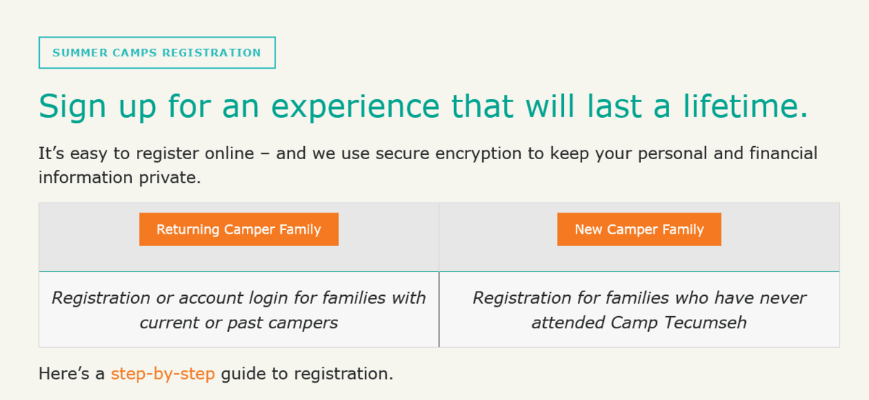
Task: Click the 'Sign up for an experience' heading
Action: [x=423, y=106]
